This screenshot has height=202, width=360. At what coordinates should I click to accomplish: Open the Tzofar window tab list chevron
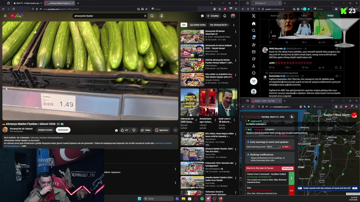pyautogui.click(x=332, y=101)
